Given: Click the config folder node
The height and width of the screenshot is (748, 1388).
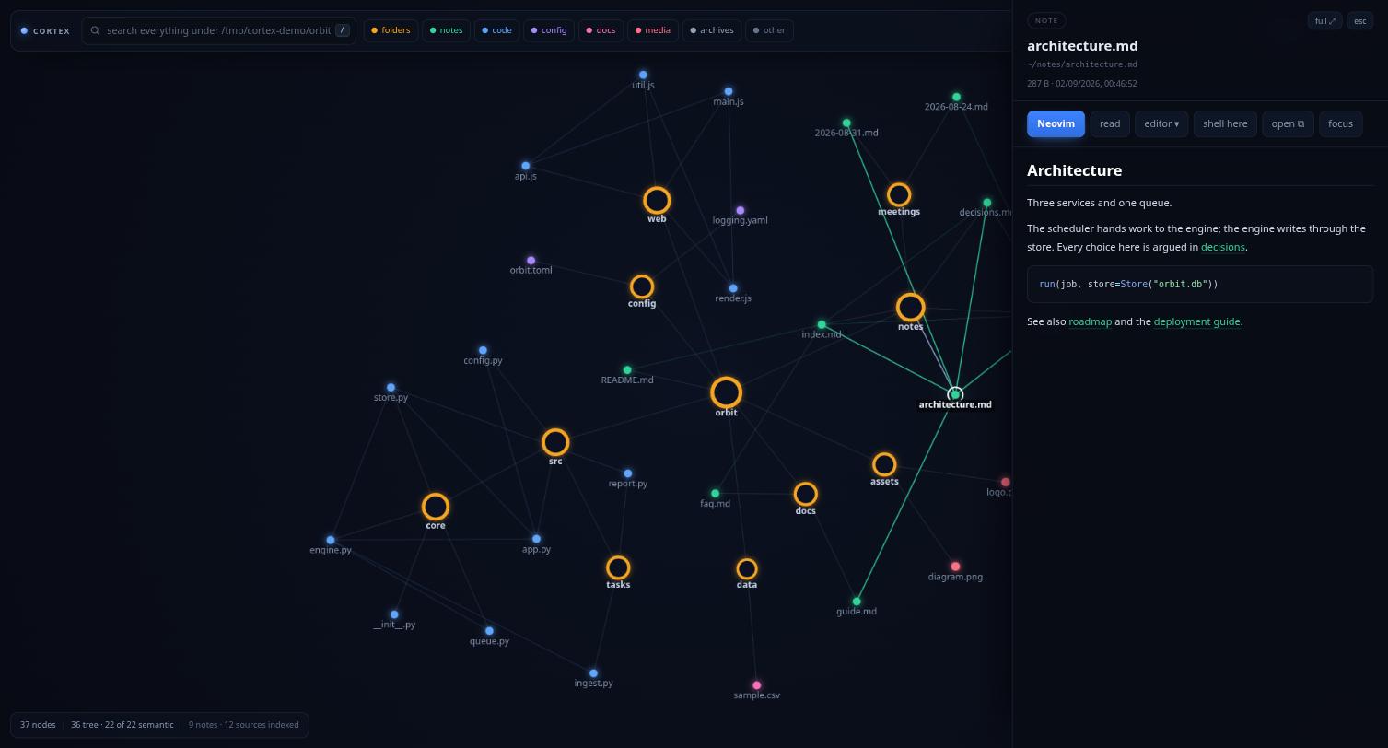Looking at the screenshot, I should pyautogui.click(x=642, y=286).
